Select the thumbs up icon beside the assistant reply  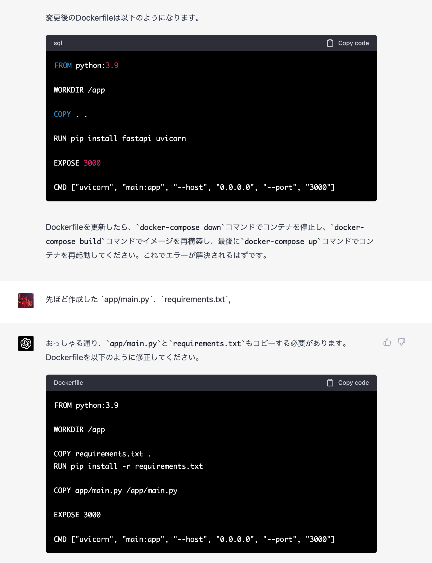[x=387, y=342]
